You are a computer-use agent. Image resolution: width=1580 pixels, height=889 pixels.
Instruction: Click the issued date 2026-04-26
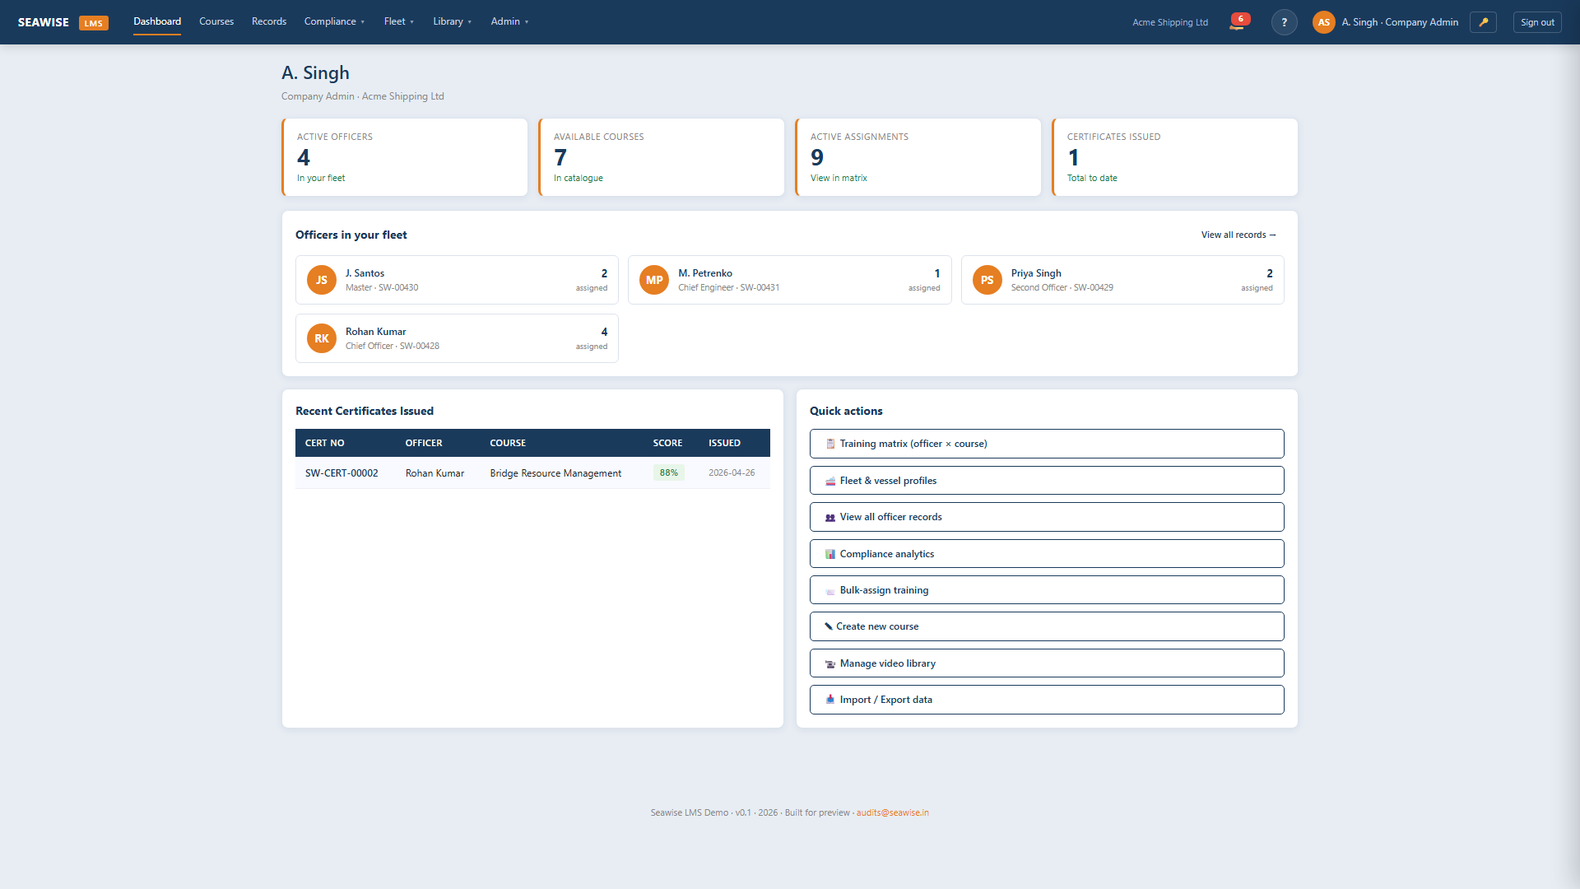pos(732,472)
